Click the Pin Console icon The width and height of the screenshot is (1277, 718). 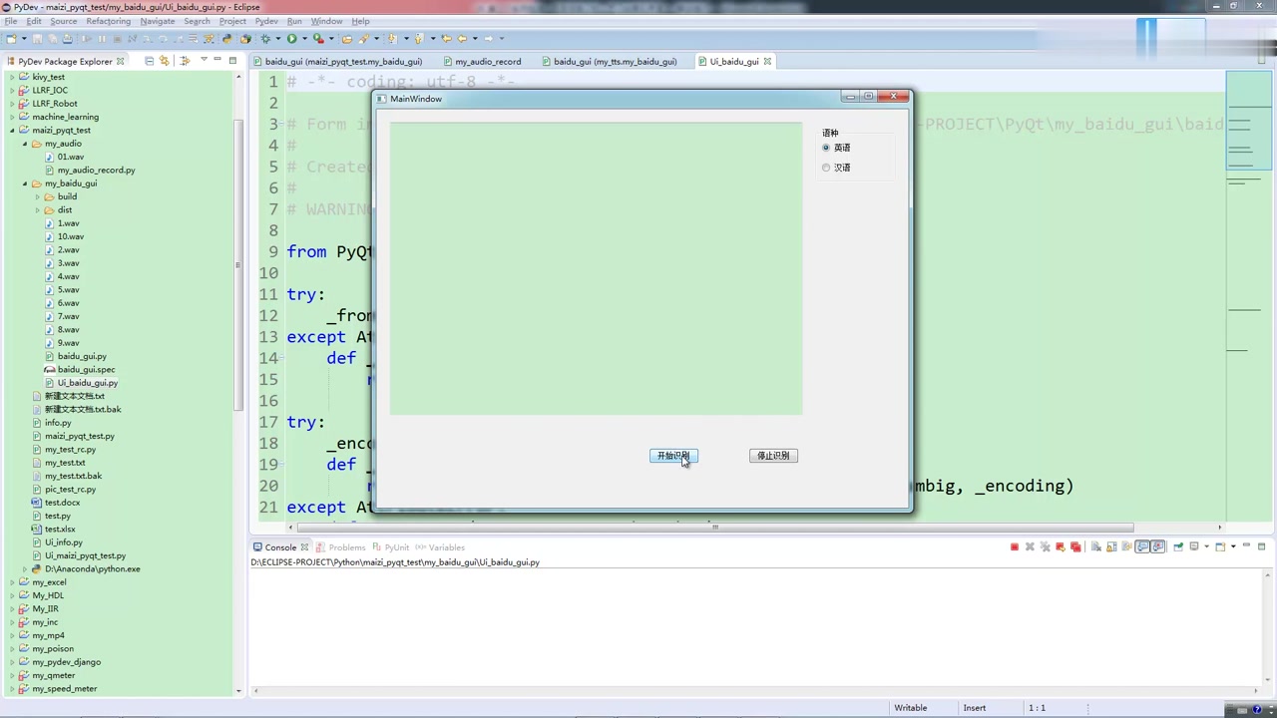tap(1178, 546)
